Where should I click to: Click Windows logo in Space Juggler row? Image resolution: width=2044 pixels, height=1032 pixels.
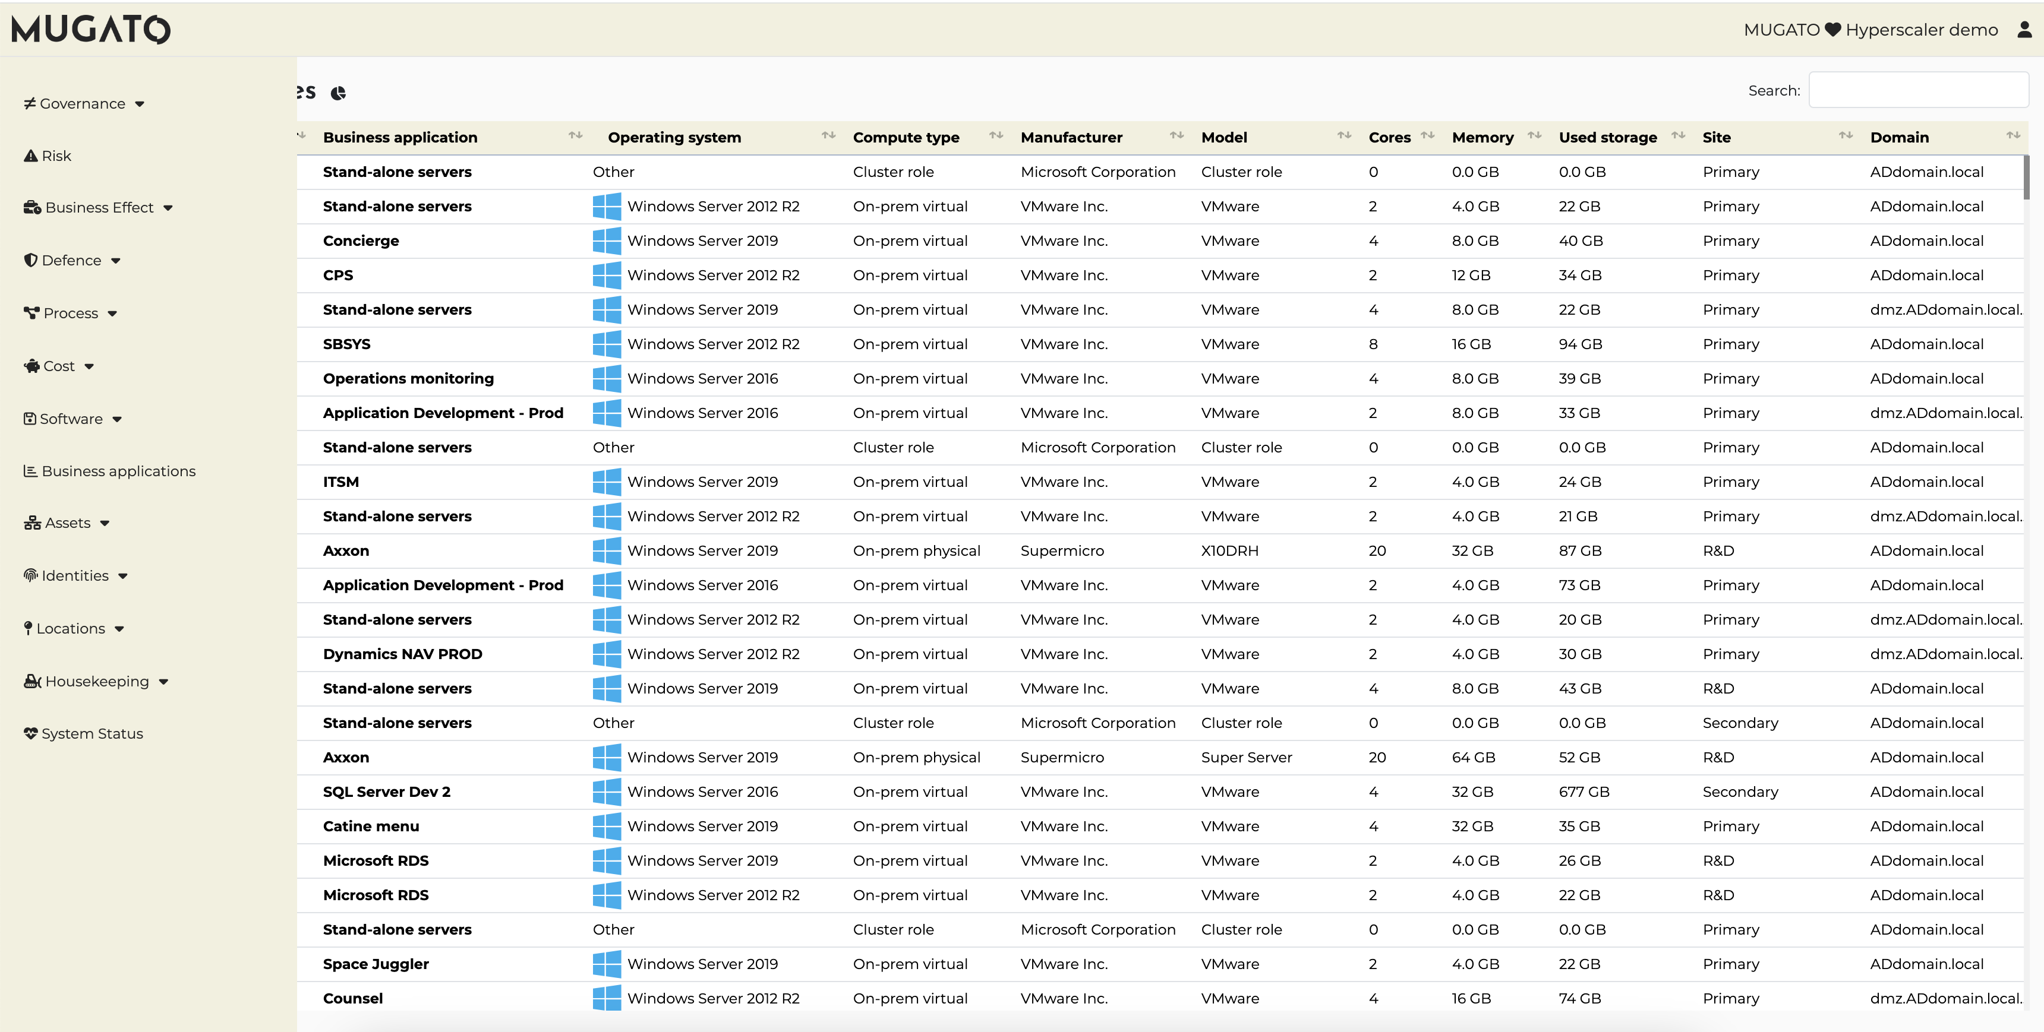click(607, 964)
